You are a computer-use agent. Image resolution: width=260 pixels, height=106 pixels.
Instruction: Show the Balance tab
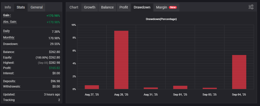(x=107, y=7)
